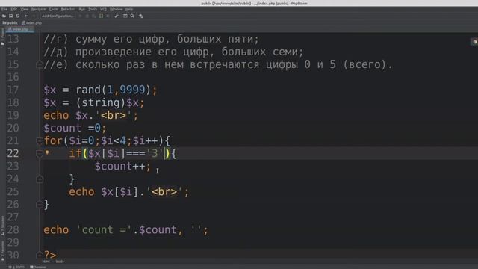Click line number 17 in gutter

pyautogui.click(x=13, y=90)
